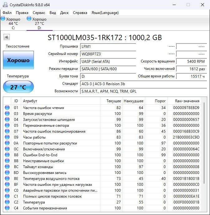This screenshot has height=215, width=210.
Task: Click the status orb for attribute 0A
Action: pos(7,143)
